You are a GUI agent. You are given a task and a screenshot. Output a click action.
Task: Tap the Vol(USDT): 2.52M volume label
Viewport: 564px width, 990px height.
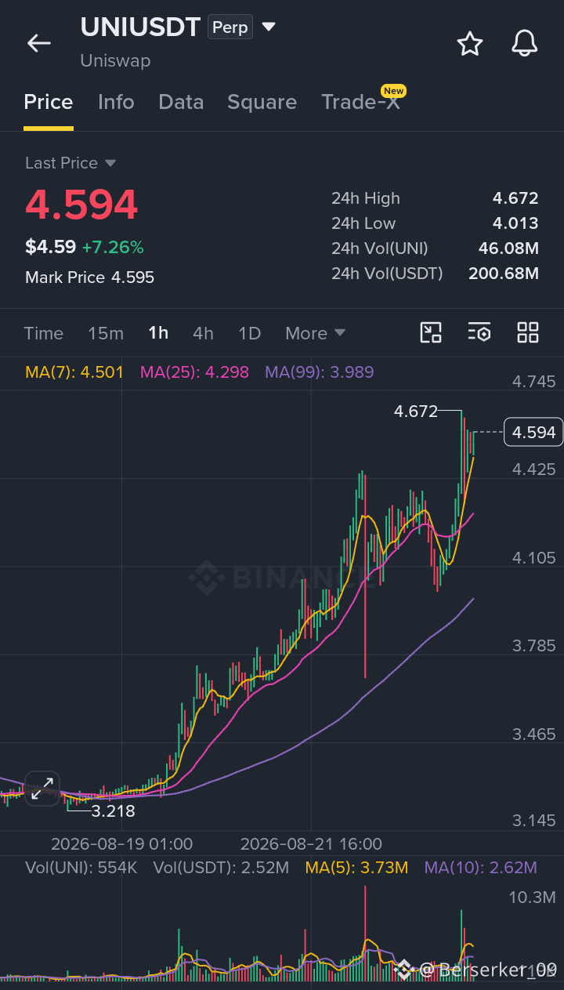pyautogui.click(x=221, y=868)
